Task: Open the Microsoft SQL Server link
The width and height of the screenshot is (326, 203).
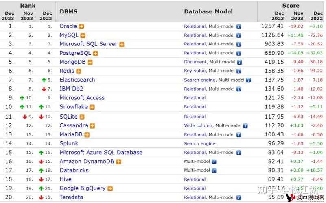Action: [88, 44]
